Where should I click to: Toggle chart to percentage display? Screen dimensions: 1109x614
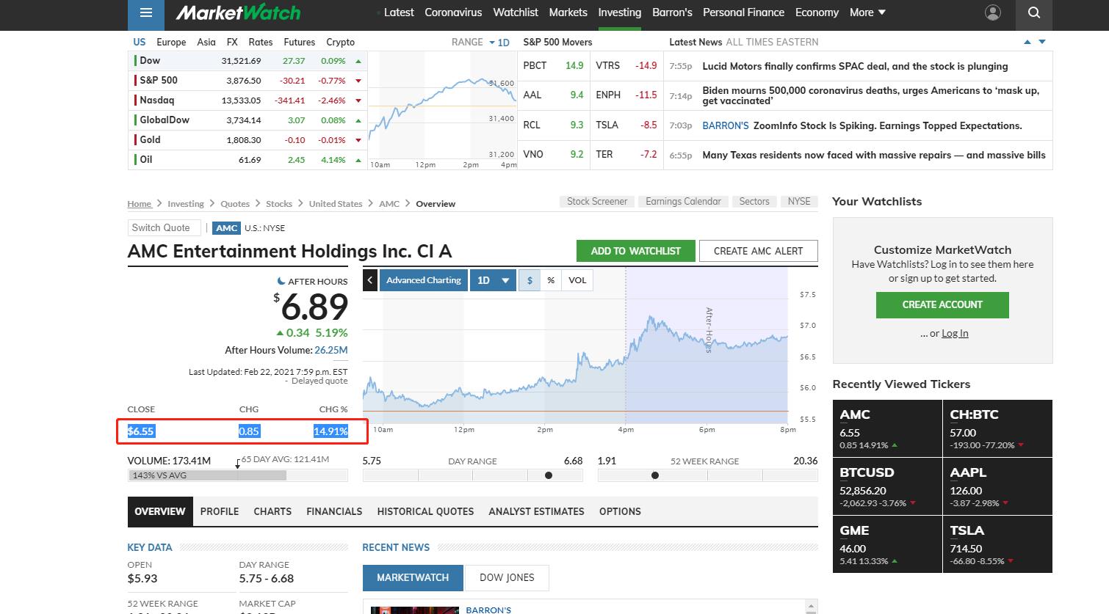(551, 279)
